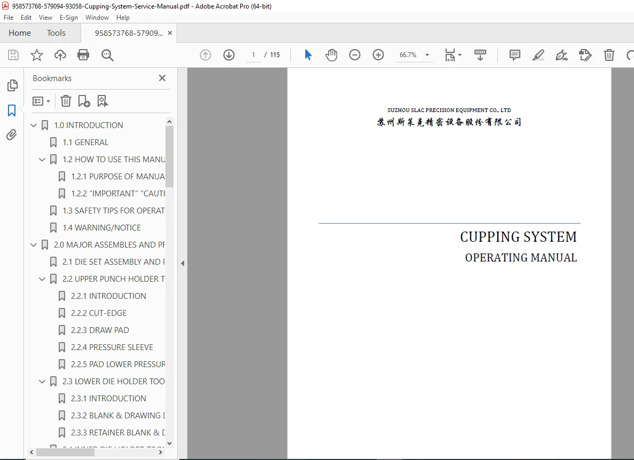Image resolution: width=634 pixels, height=460 pixels.
Task: Open the E-Sign menu
Action: coord(69,18)
